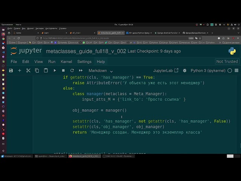Image resolution: width=241 pixels, height=181 pixels.
Task: Click the kernel status circle indicator
Action: (x=230, y=71)
